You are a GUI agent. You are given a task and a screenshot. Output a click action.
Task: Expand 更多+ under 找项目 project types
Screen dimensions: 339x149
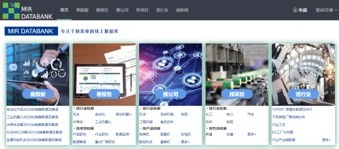pyautogui.click(x=252, y=134)
